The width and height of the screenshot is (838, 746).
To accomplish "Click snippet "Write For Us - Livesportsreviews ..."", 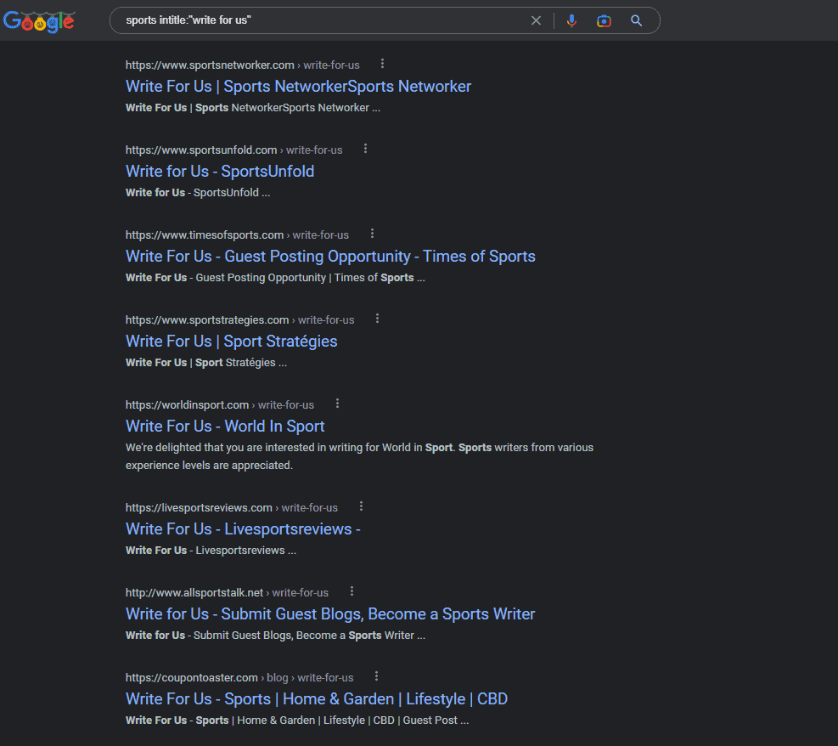I will 211,551.
